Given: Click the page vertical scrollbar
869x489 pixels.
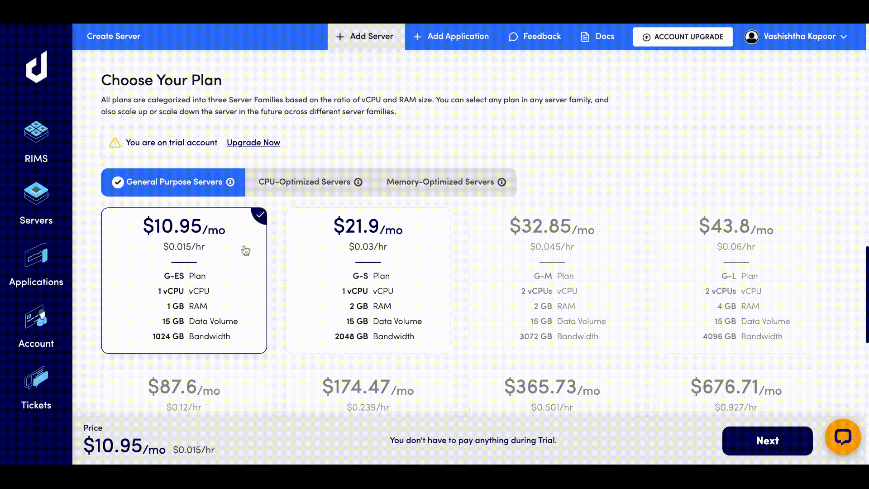Looking at the screenshot, I should 867,294.
